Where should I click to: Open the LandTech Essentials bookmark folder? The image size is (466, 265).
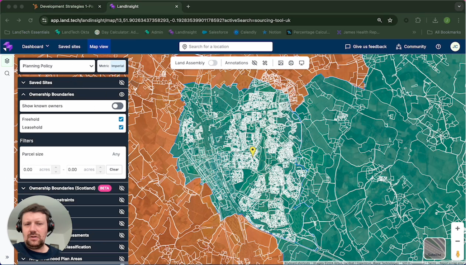pyautogui.click(x=27, y=32)
